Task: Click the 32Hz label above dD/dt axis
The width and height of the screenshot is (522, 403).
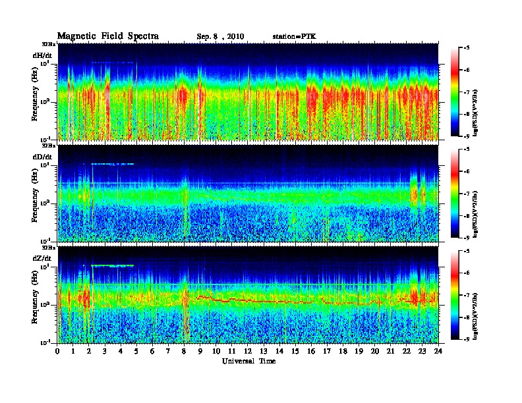Action: coord(48,146)
